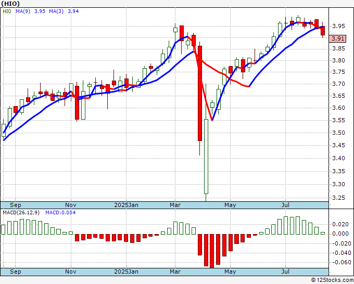Click Nov on the MACD panel time axis

point(71,272)
